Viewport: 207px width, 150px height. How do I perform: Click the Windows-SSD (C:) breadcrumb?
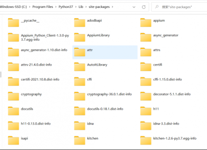(13, 7)
